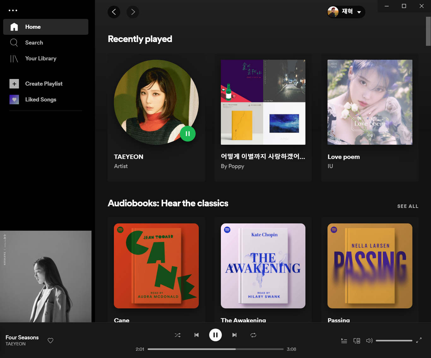Click the total duration 3:08
Screen dimensions: 431x358
click(x=292, y=349)
